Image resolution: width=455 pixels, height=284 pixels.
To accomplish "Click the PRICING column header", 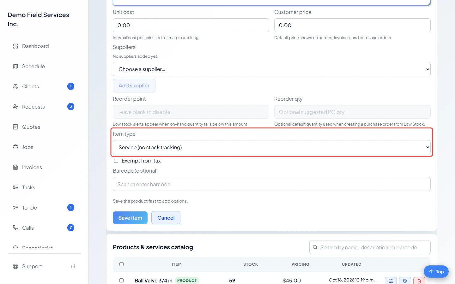I will pyautogui.click(x=300, y=264).
